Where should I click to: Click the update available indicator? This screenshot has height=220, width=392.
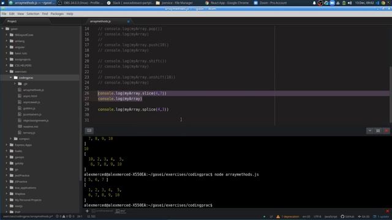coord(381,216)
